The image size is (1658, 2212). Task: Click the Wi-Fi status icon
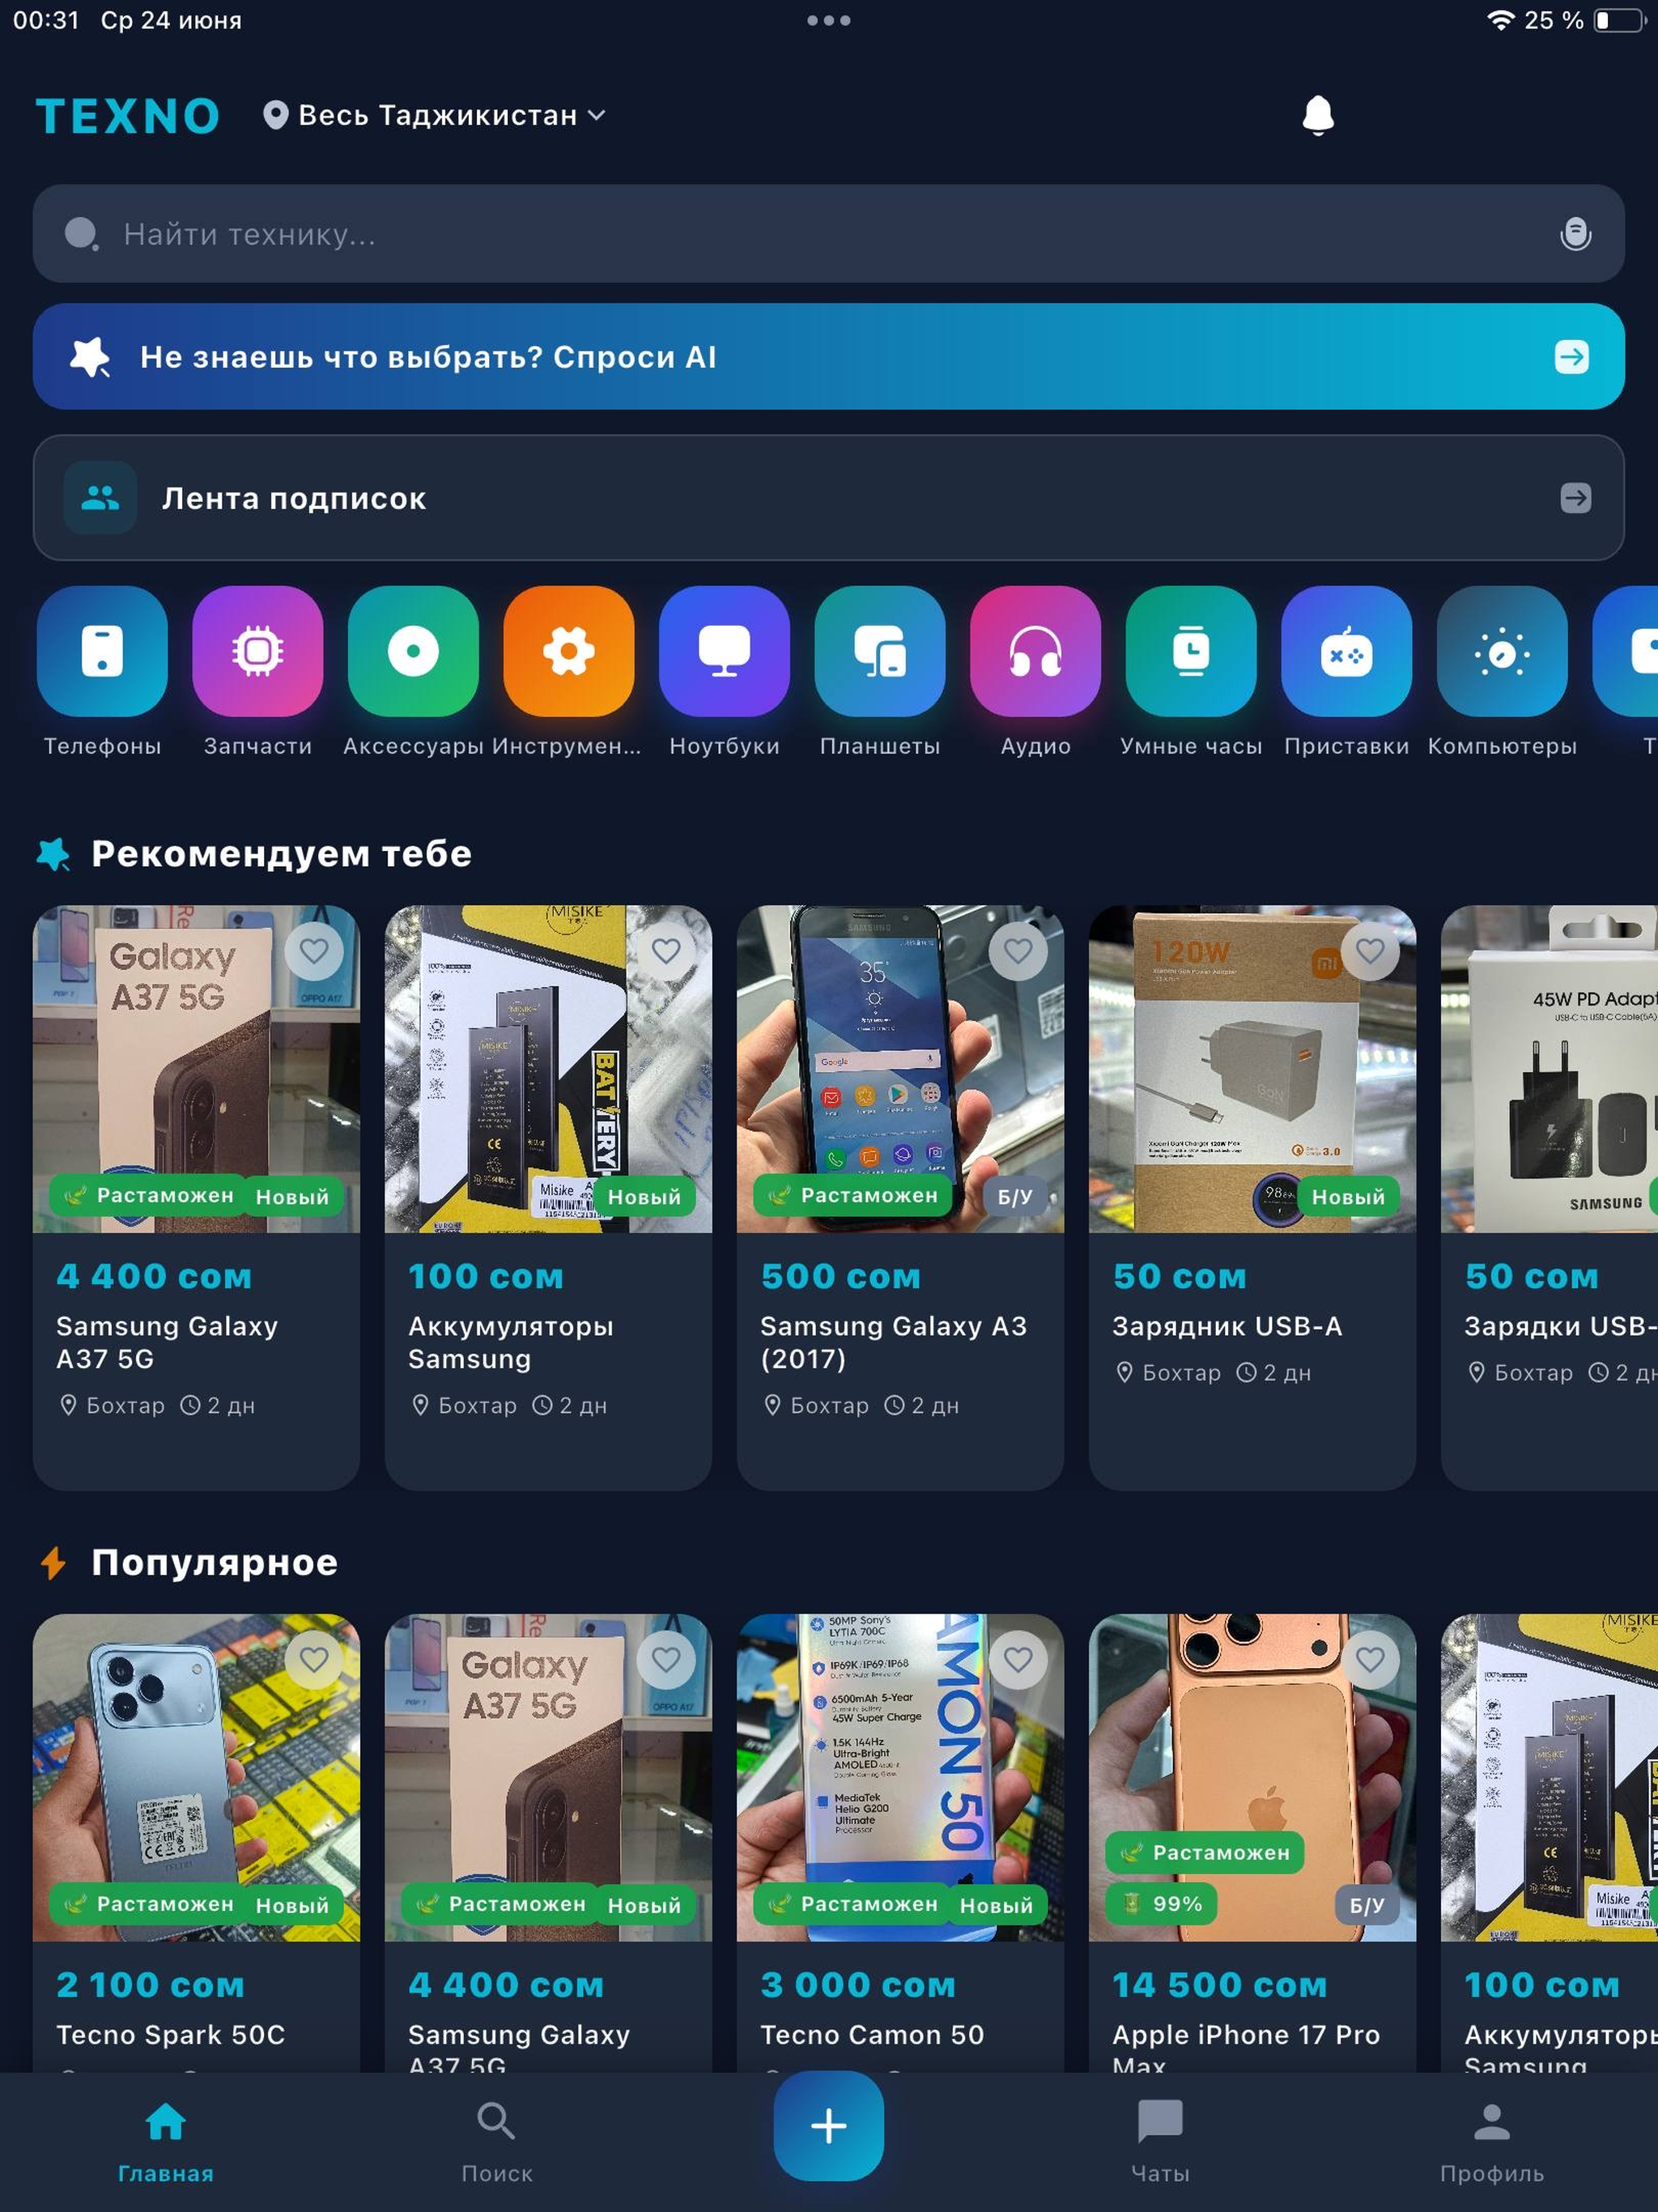[1500, 20]
